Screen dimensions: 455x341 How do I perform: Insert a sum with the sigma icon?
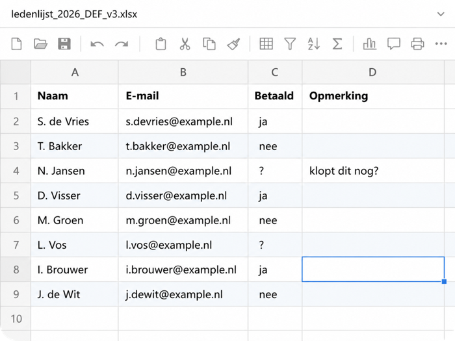337,44
